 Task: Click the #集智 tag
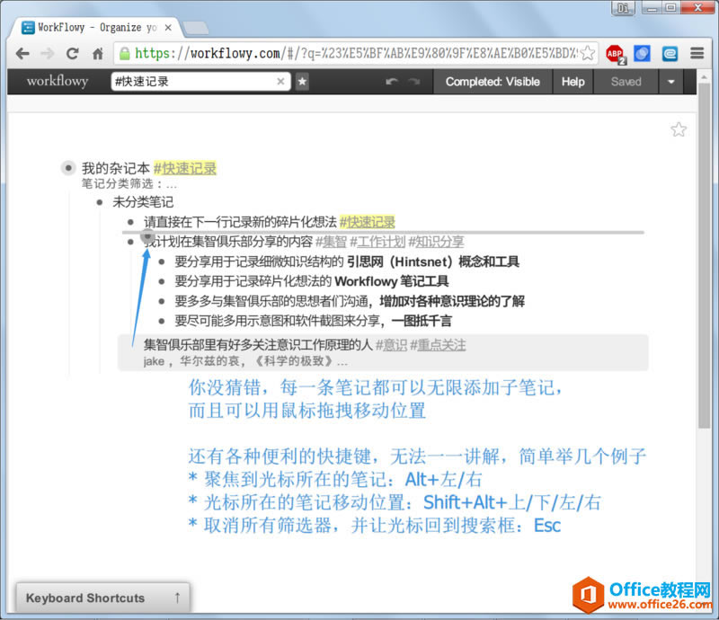[331, 242]
